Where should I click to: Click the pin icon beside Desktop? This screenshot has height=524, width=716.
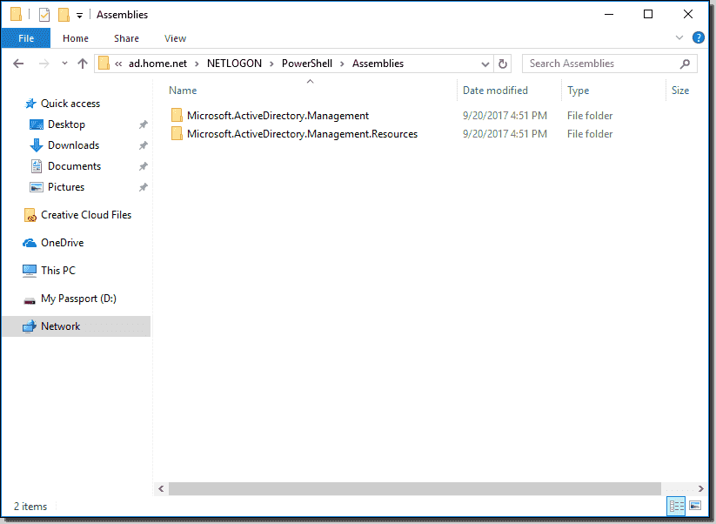143,124
